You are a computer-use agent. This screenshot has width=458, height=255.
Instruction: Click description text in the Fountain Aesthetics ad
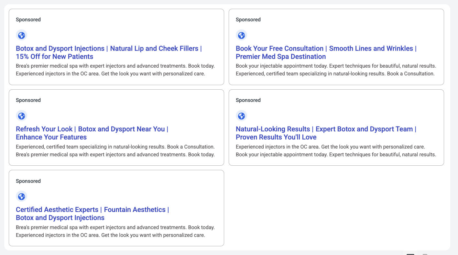point(115,231)
